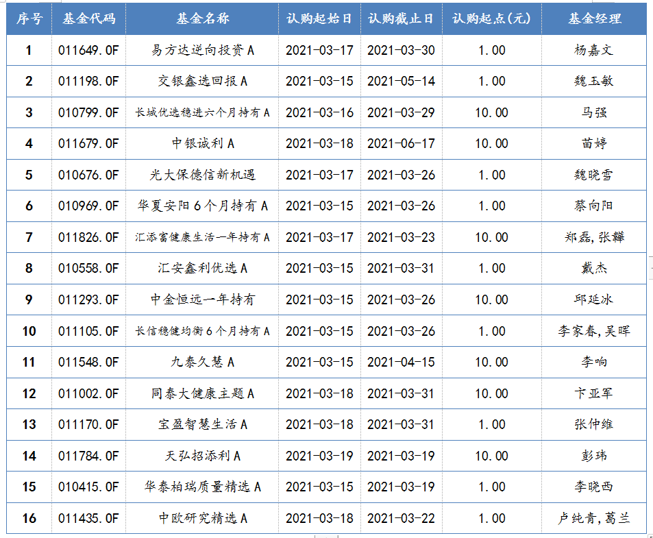The image size is (653, 538).
Task: Click the 认购起始日 column header
Action: 319,19
